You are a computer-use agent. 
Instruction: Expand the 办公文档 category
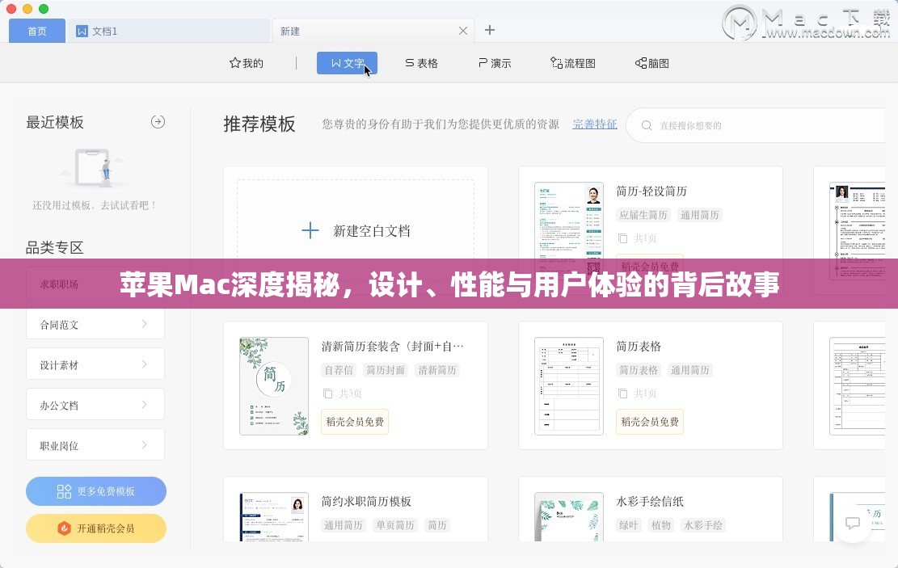[95, 405]
